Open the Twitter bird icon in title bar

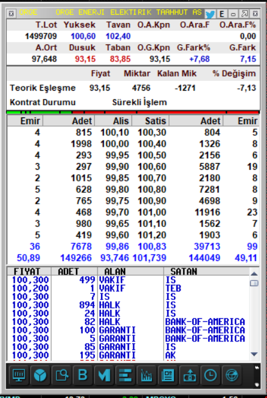210,14
